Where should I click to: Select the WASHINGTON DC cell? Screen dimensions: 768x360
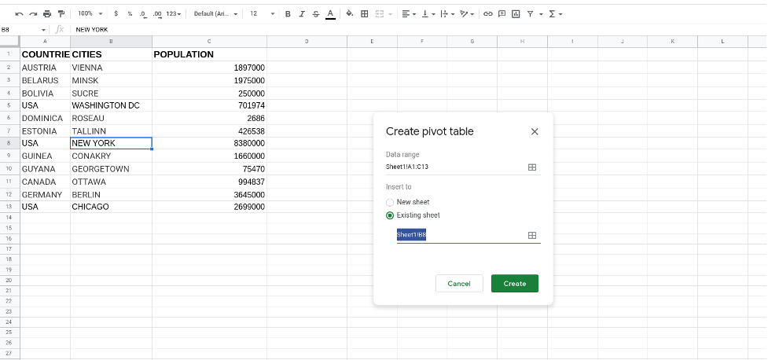(111, 106)
